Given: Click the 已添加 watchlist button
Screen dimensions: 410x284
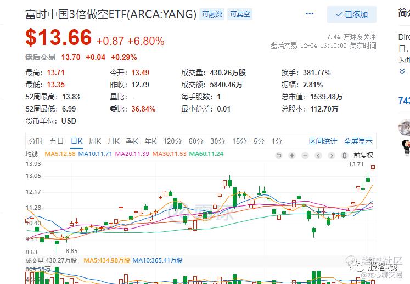Looking at the screenshot, I should [352, 14].
